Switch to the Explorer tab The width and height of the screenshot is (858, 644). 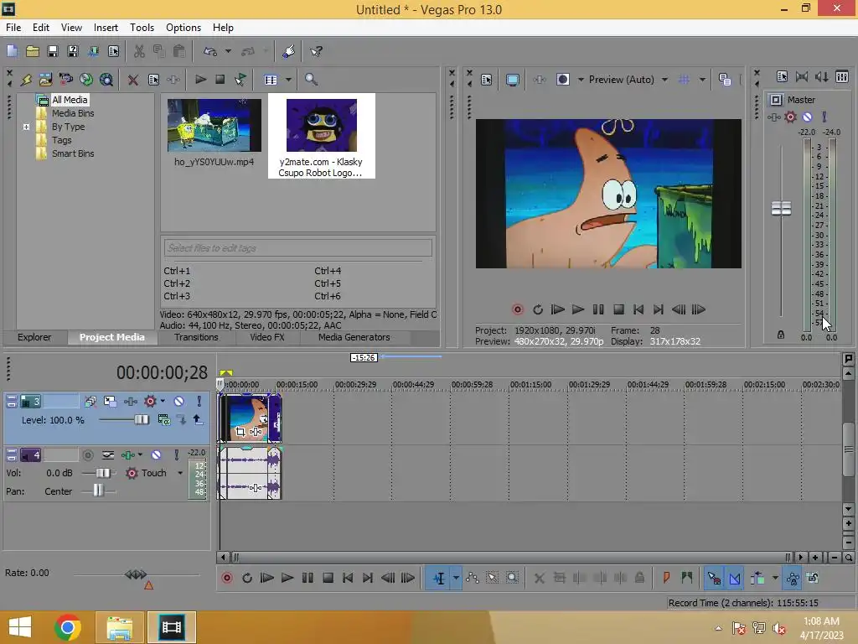coord(34,337)
